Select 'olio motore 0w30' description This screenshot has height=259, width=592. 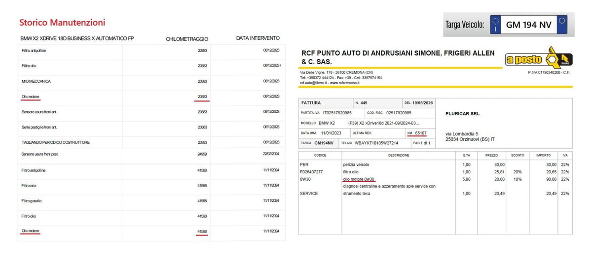[359, 179]
